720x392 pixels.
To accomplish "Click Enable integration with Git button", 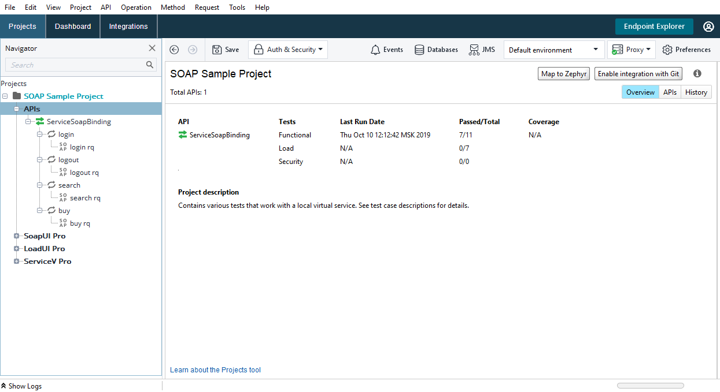I will tap(638, 74).
